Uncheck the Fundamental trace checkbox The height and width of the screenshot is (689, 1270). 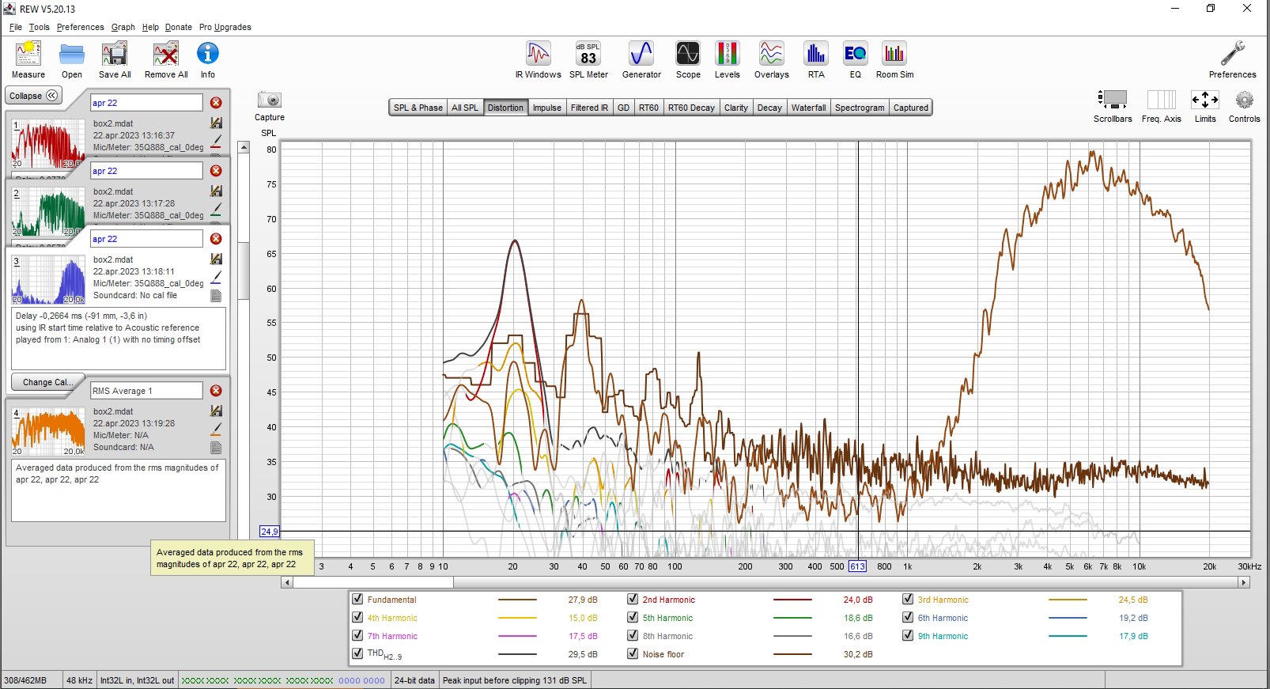point(357,600)
